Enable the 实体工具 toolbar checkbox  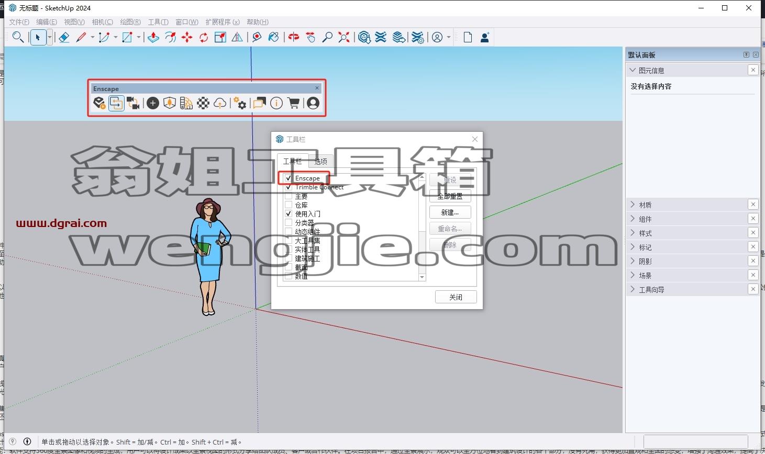pos(289,249)
